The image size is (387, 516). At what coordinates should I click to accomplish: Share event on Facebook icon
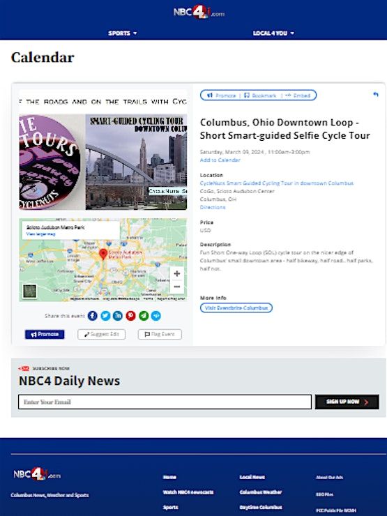tap(93, 316)
